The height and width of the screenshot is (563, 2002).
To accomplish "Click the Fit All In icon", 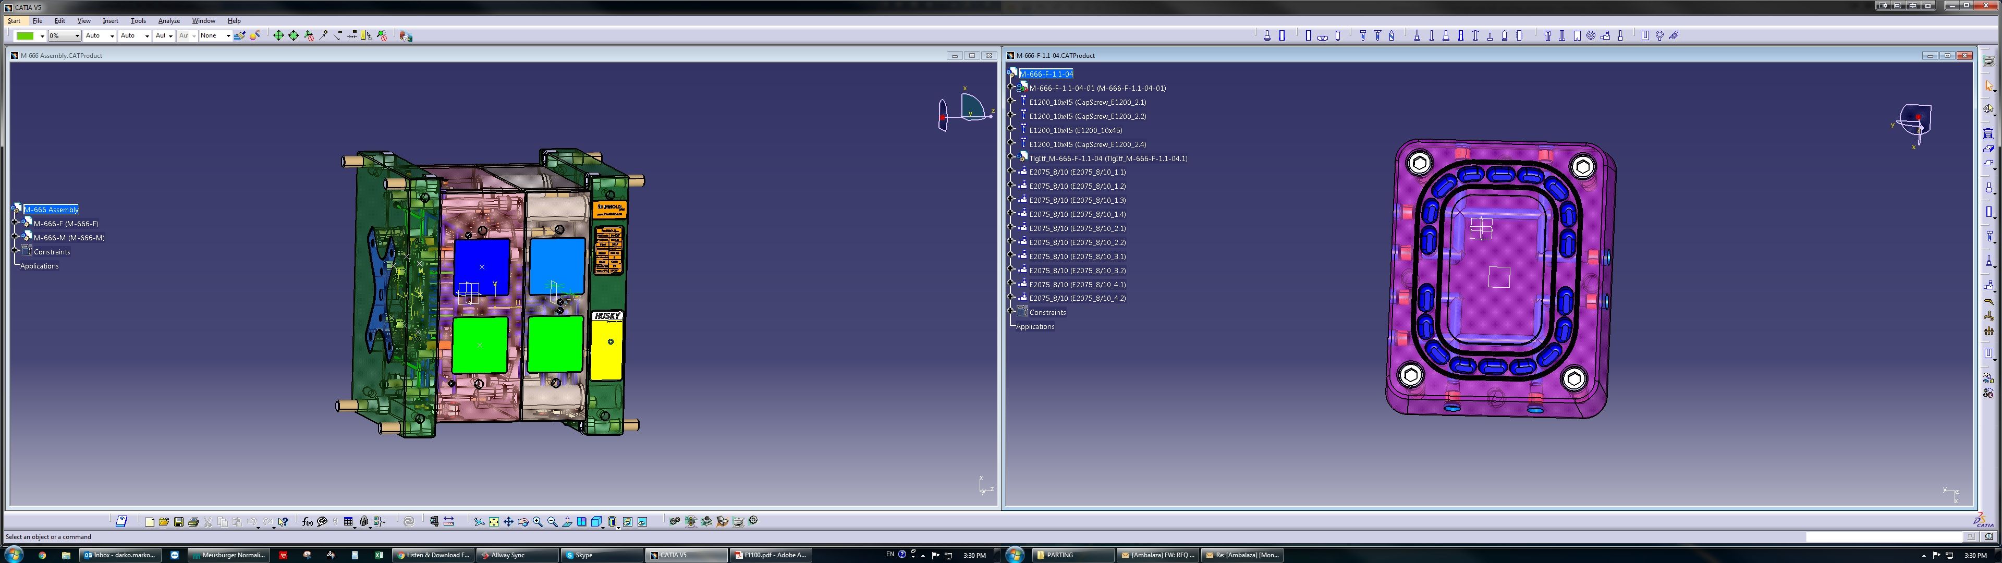I will [494, 522].
